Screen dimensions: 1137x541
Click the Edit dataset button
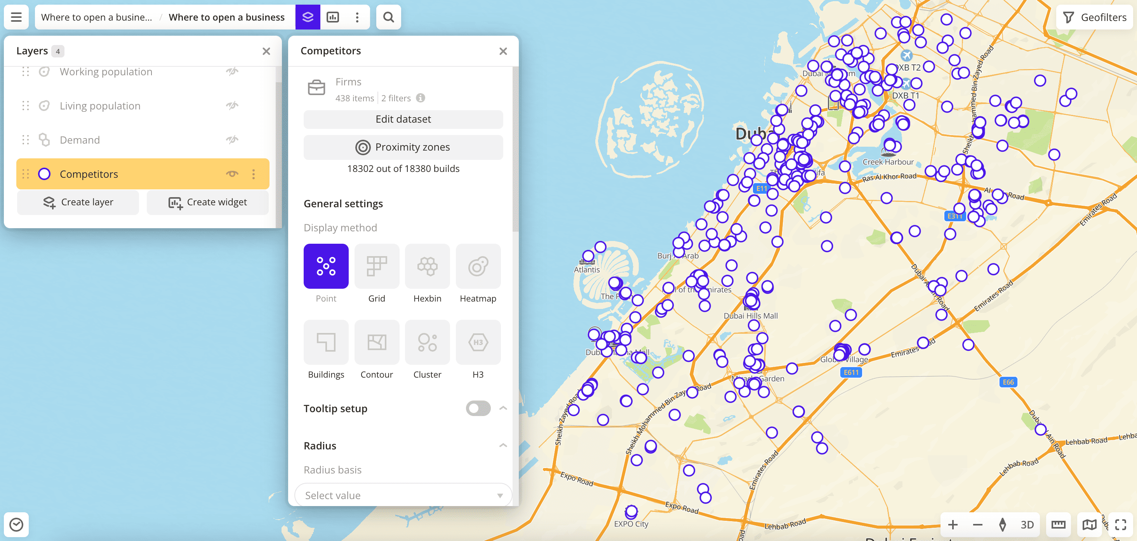pos(403,119)
